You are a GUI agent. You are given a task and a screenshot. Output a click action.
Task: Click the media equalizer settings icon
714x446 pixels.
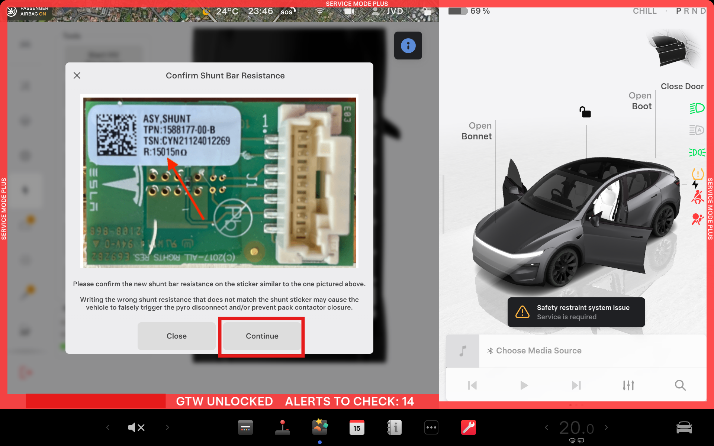(628, 385)
